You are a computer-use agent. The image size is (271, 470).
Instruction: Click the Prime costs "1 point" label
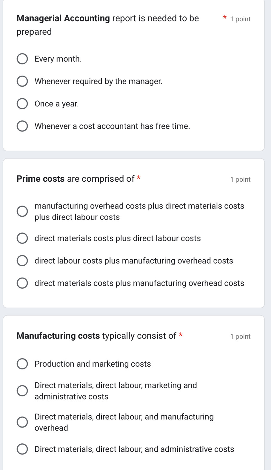pyautogui.click(x=240, y=179)
